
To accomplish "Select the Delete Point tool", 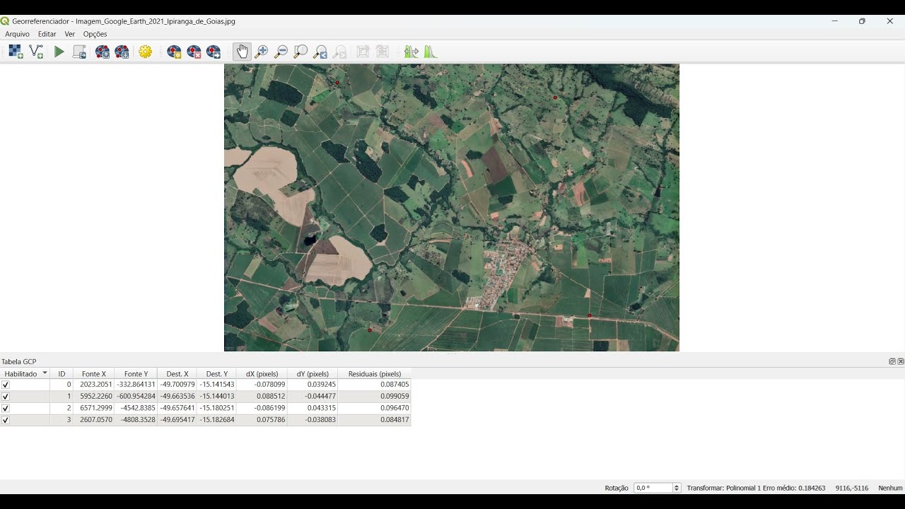I will pyautogui.click(x=194, y=52).
